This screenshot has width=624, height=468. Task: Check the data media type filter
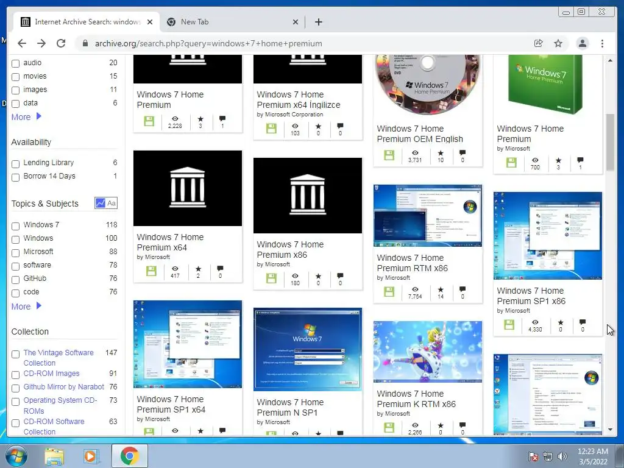pyautogui.click(x=15, y=104)
